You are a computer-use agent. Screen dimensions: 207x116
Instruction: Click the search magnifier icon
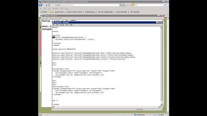[x=165, y=5]
